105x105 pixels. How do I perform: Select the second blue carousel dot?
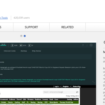[x=25, y=36]
